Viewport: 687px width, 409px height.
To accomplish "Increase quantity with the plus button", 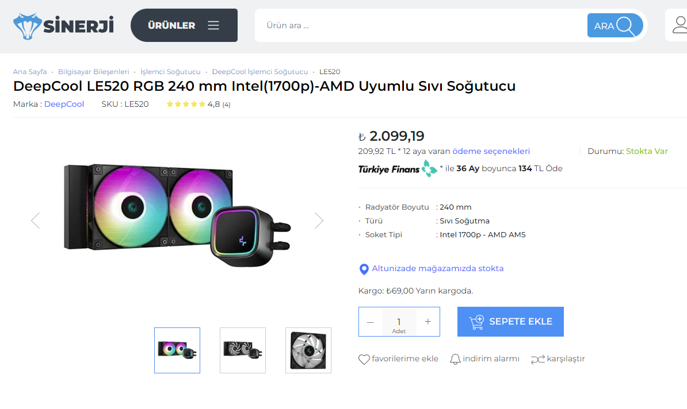I will coord(428,322).
